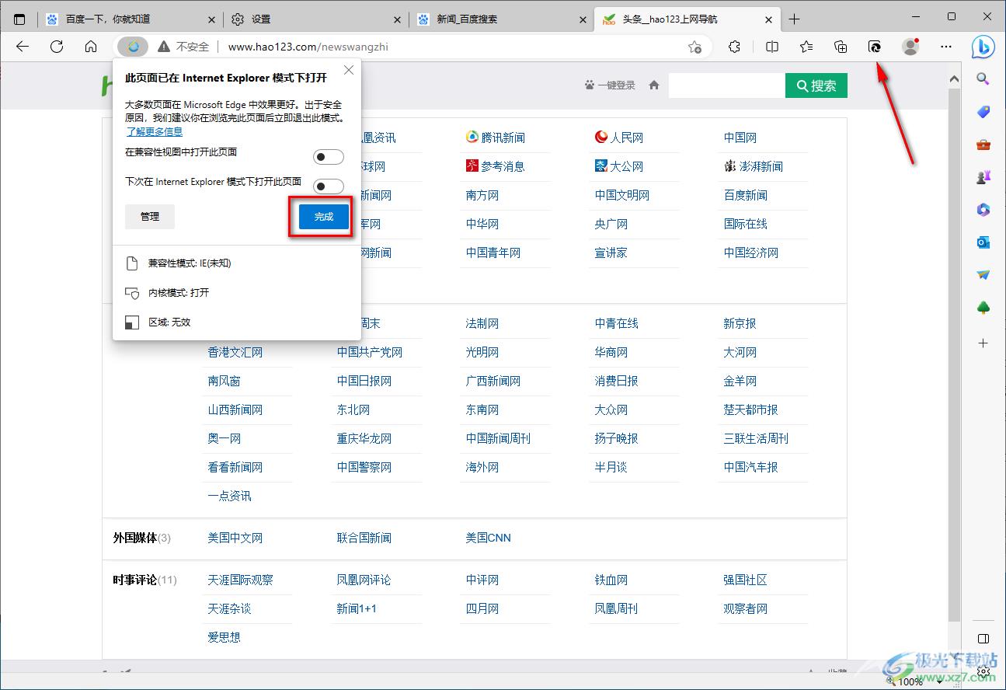Open the Settings and more ellipsis menu
The width and height of the screenshot is (1006, 690).
(946, 47)
